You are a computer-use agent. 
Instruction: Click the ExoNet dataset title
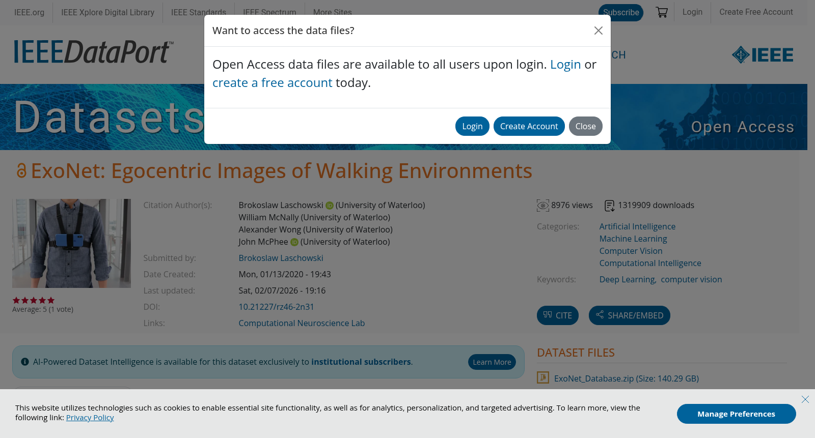[281, 171]
